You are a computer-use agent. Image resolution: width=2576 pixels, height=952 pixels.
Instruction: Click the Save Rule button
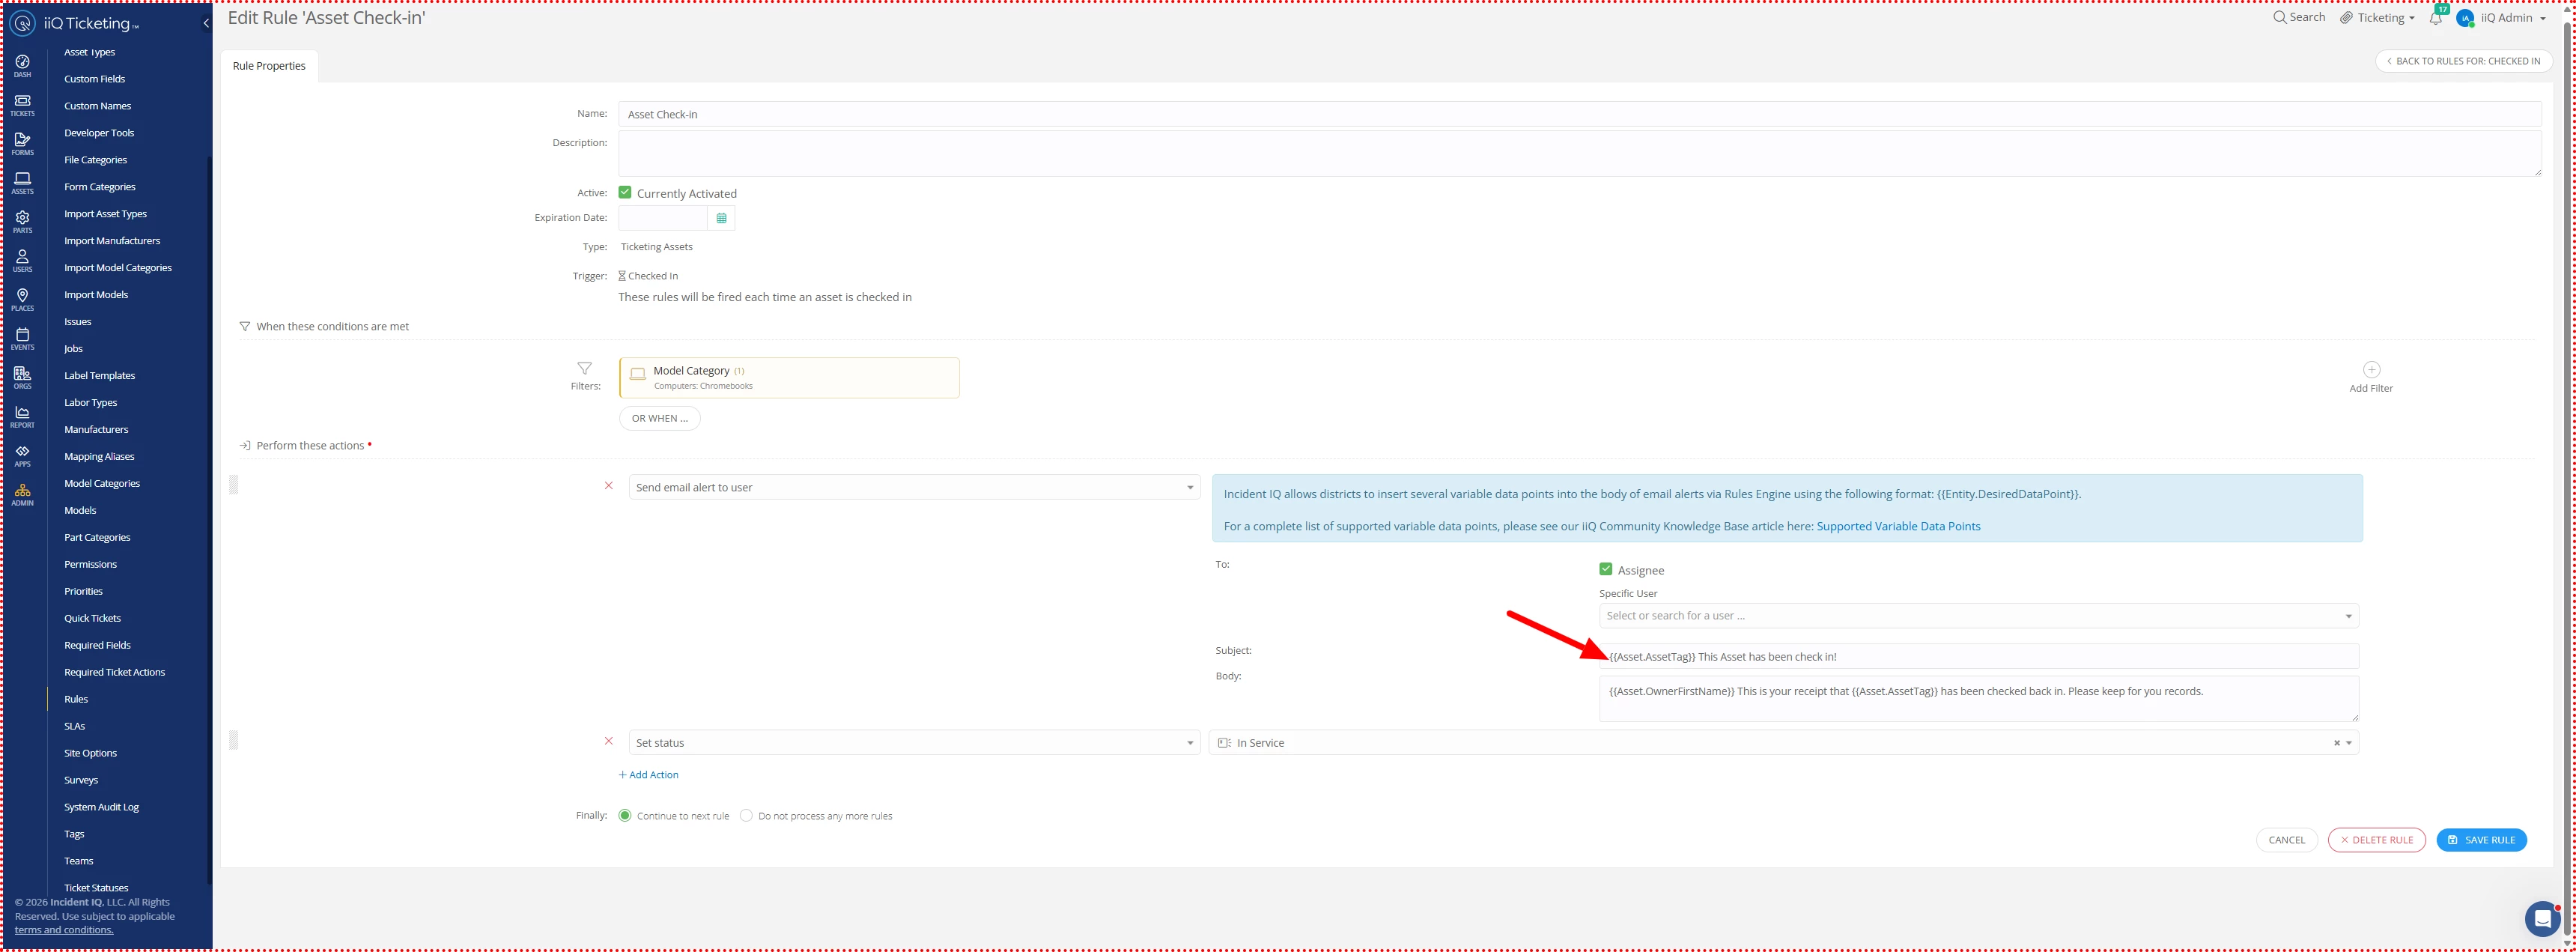pos(2481,840)
